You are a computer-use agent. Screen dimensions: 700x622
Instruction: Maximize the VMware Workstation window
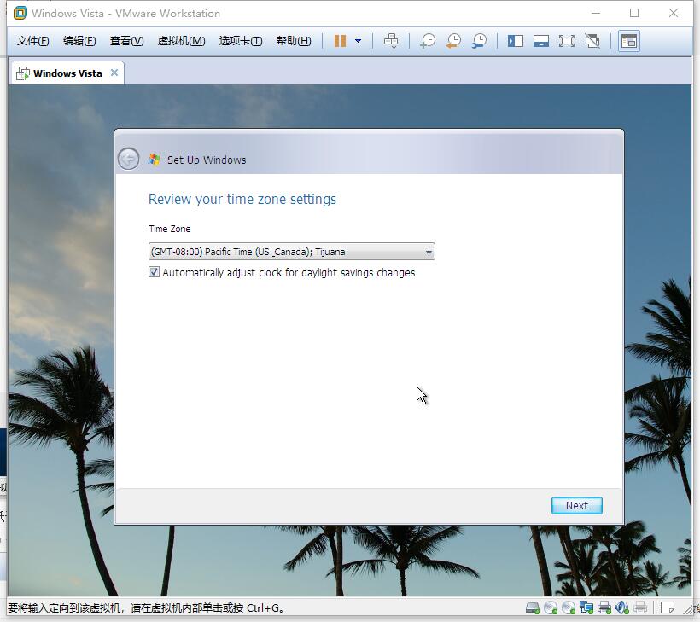(x=634, y=13)
